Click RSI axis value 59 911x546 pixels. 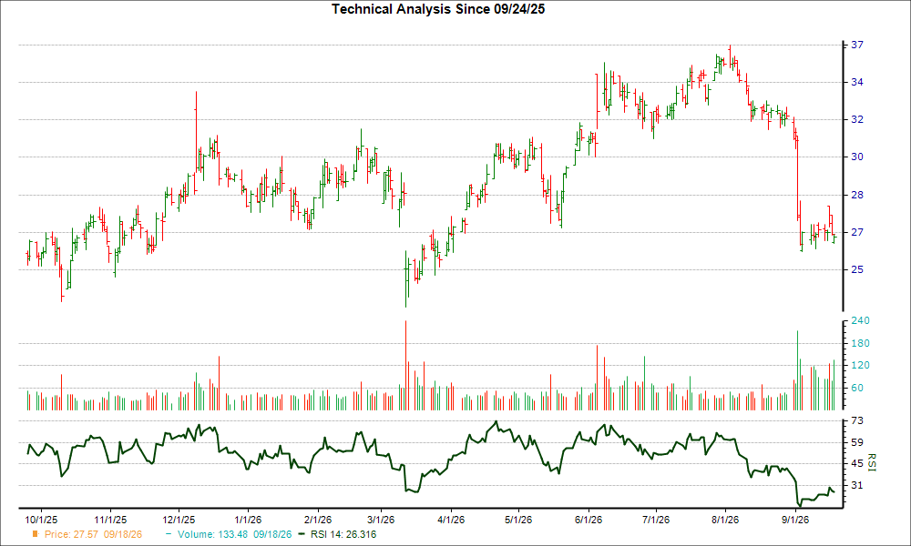pos(857,442)
